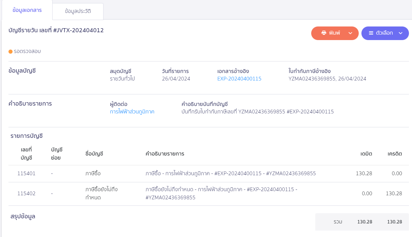
Task: Open reference document EXP-20240400115 link
Action: pos(239,79)
